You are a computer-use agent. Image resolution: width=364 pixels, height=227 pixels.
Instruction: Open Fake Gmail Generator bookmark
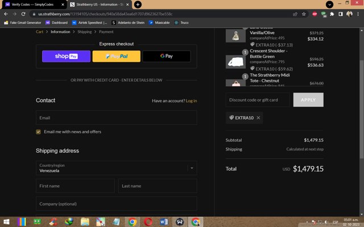point(23,23)
